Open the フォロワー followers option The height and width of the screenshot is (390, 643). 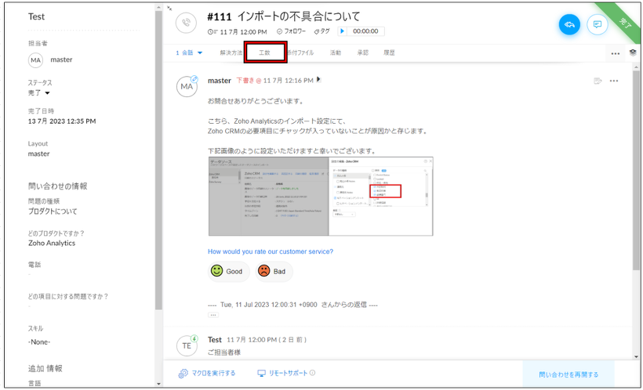pyautogui.click(x=291, y=31)
